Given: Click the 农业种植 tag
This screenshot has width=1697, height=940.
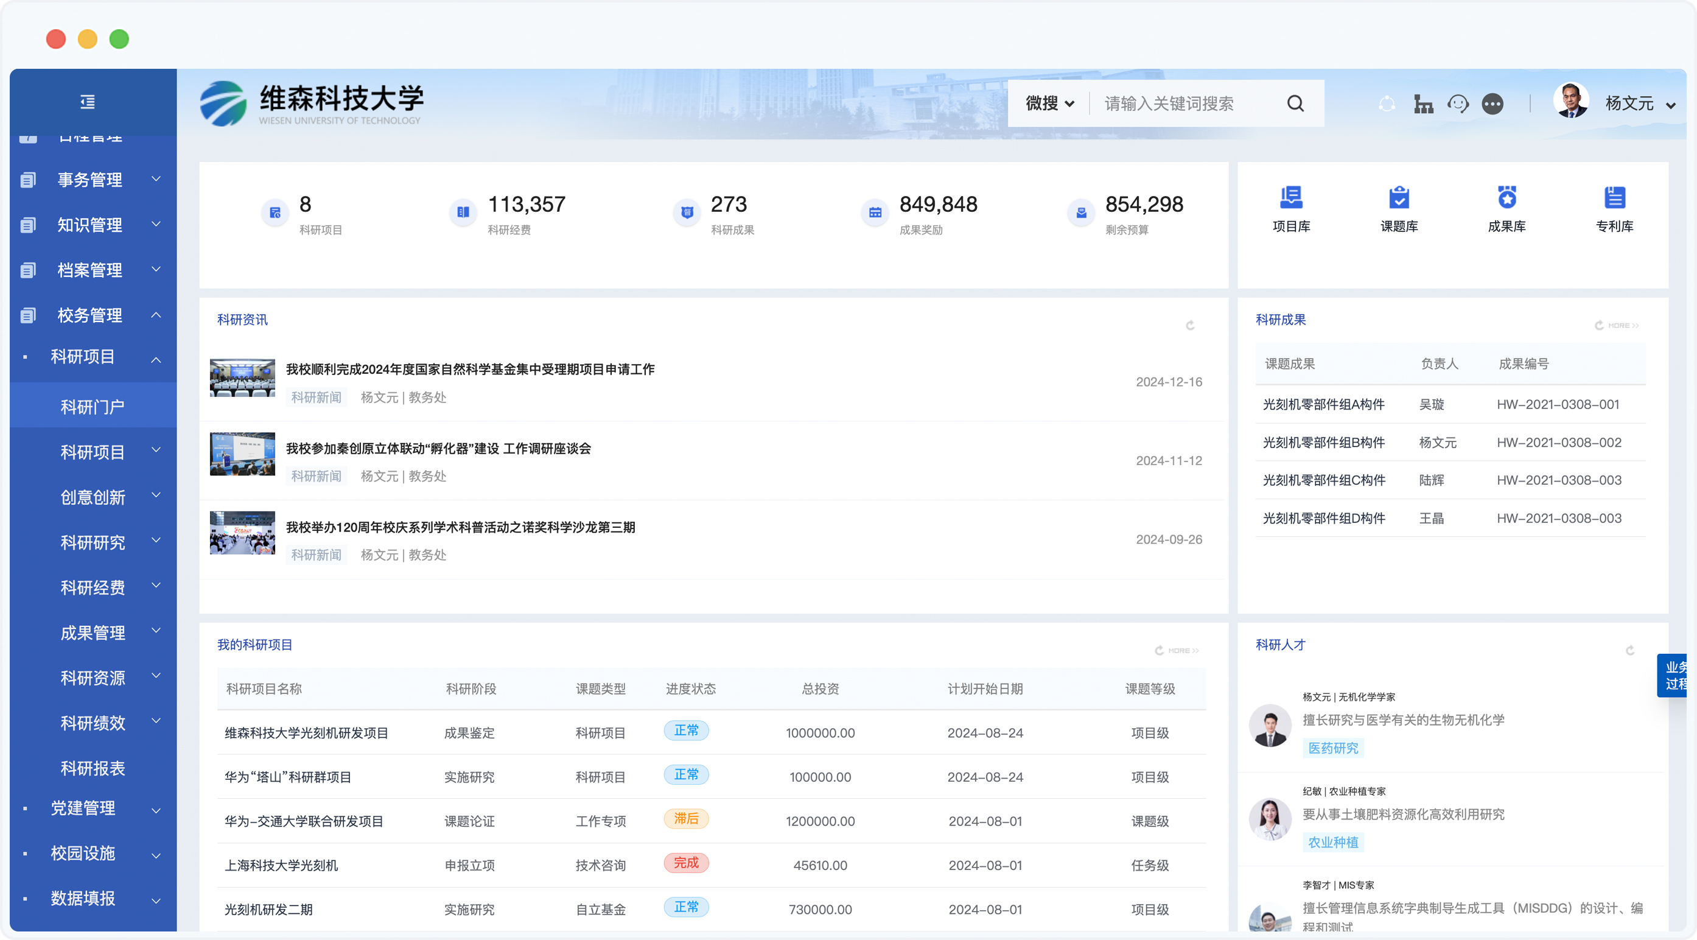Looking at the screenshot, I should 1332,842.
